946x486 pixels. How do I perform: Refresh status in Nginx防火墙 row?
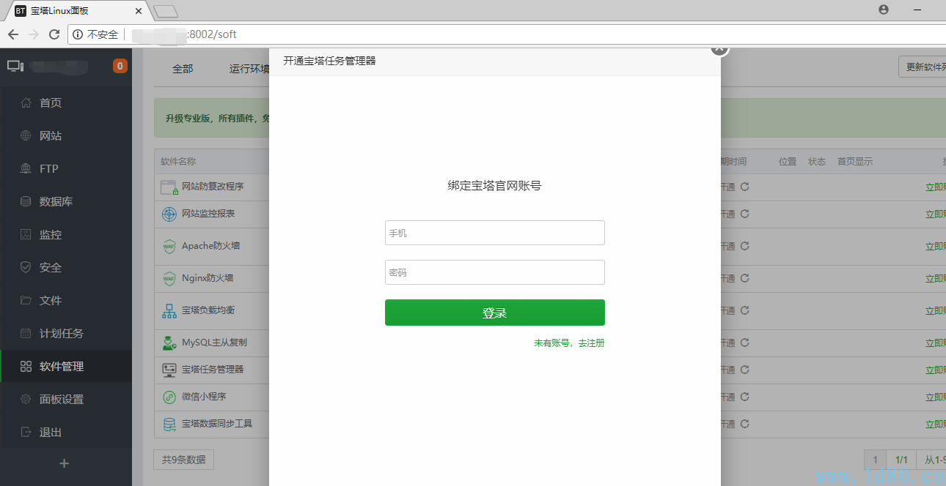(x=744, y=278)
